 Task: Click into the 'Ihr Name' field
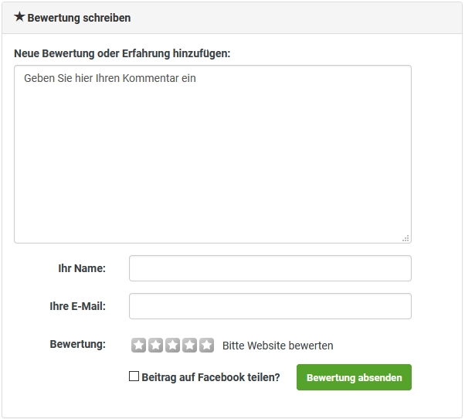270,268
